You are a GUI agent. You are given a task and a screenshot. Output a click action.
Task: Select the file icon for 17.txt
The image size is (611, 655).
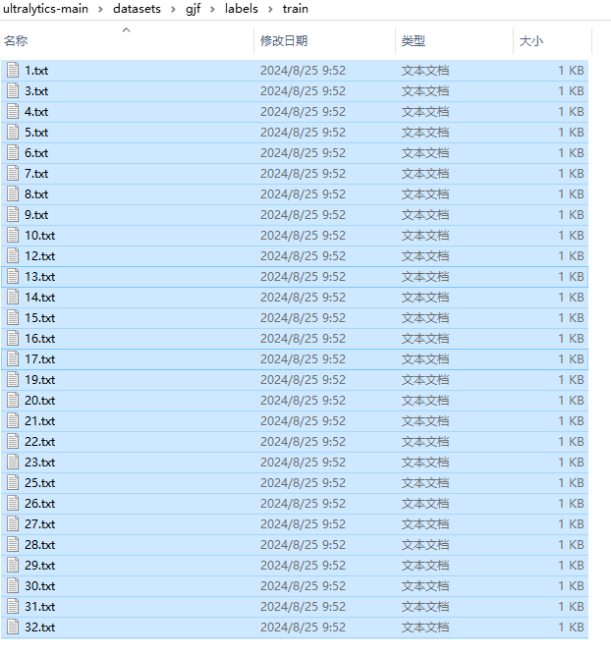13,358
